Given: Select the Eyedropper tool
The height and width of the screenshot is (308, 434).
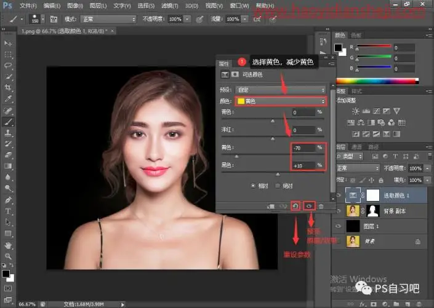Looking at the screenshot, I should [8, 99].
